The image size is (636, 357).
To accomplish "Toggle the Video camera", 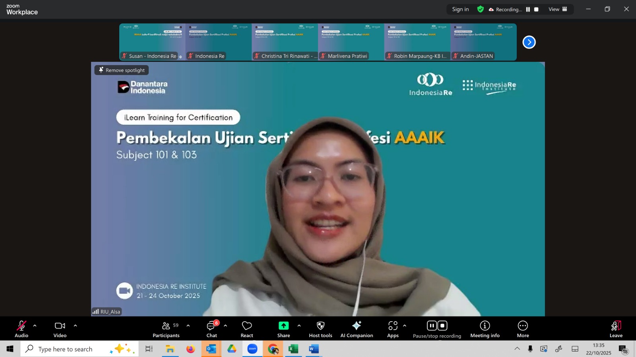I will pos(60,329).
